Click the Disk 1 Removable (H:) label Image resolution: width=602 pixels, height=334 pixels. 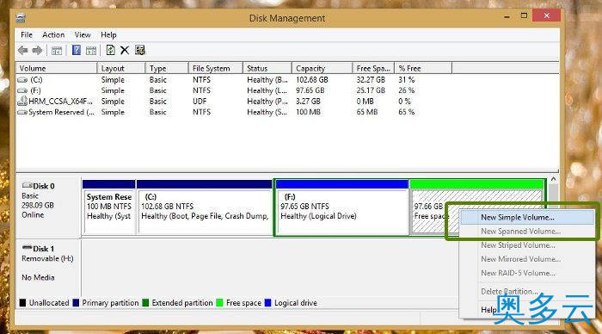(x=47, y=254)
